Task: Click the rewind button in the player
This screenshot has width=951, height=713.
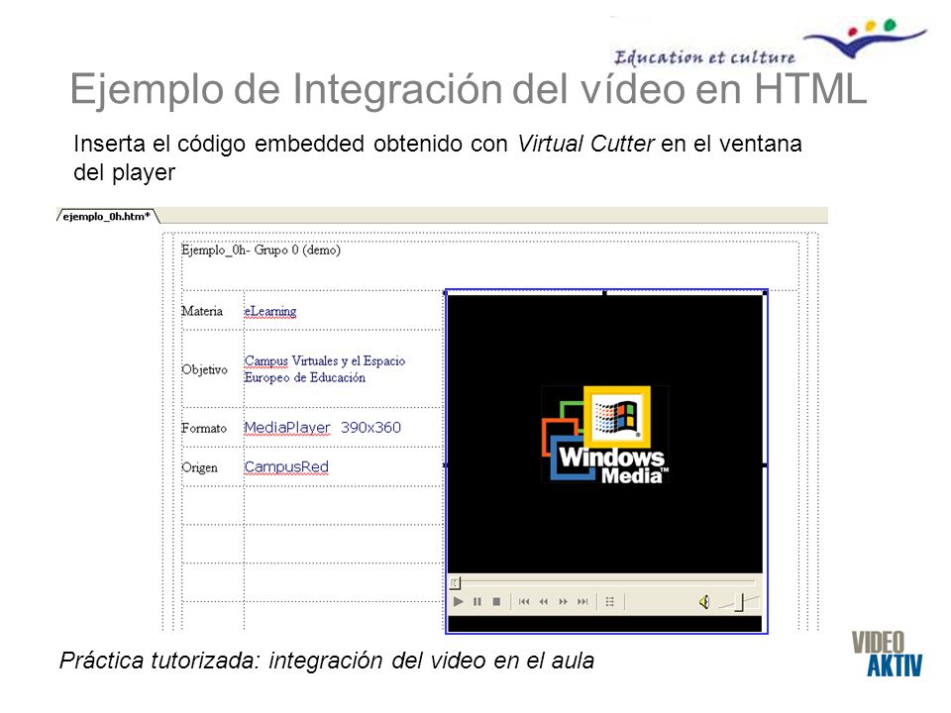Action: tap(544, 601)
